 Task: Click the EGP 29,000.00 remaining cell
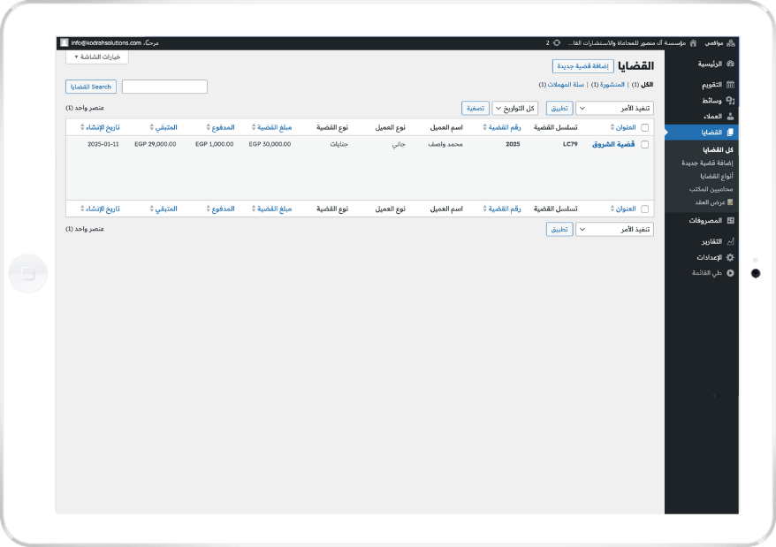(x=156, y=144)
